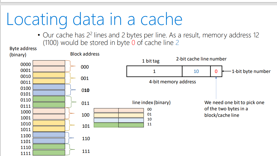Click the "line index (binary)" heading
Image resolution: width=277 pixels, height=156 pixels.
click(151, 103)
